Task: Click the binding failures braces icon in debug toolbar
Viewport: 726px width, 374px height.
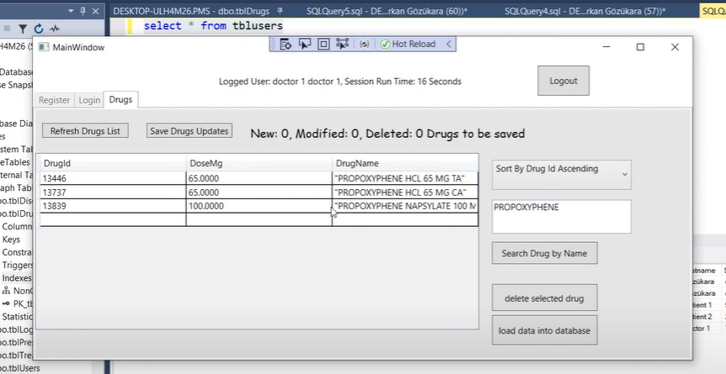Action: point(365,44)
